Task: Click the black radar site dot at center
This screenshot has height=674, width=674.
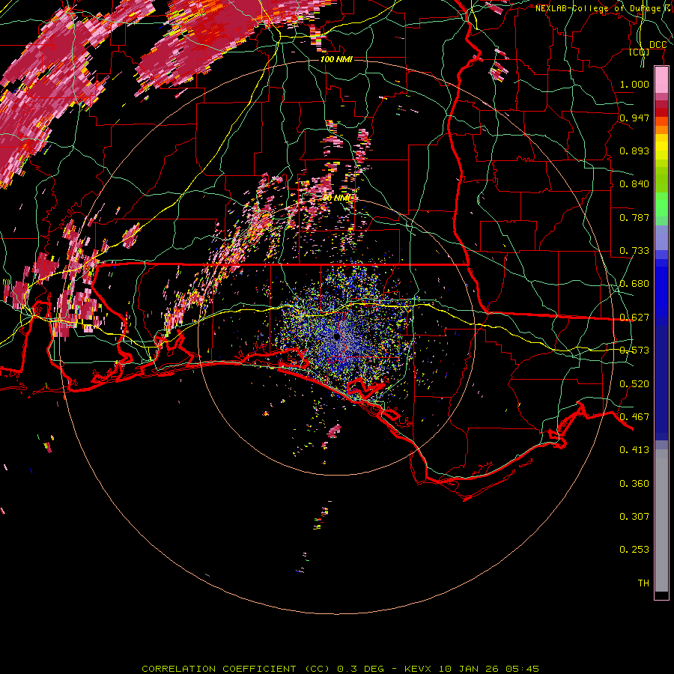Action: tap(336, 336)
